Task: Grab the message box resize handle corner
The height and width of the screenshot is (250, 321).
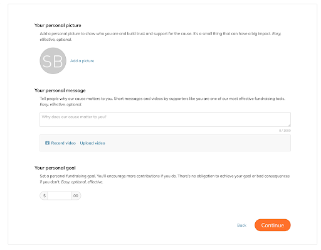Action: [289, 125]
